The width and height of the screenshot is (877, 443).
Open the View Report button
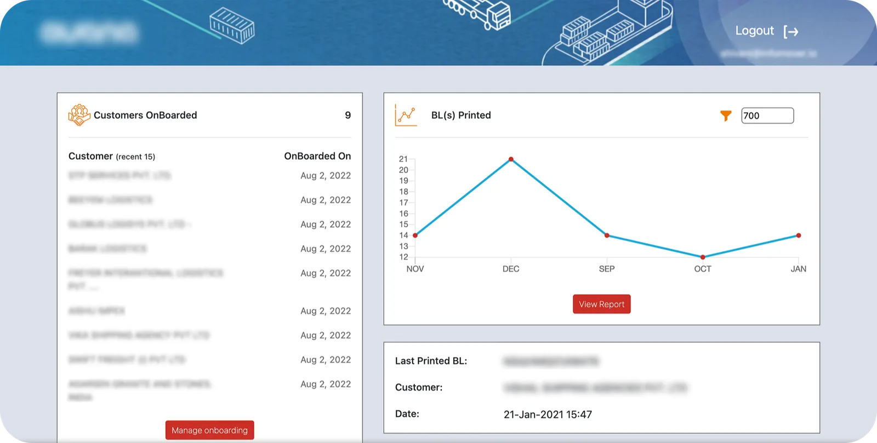point(602,304)
